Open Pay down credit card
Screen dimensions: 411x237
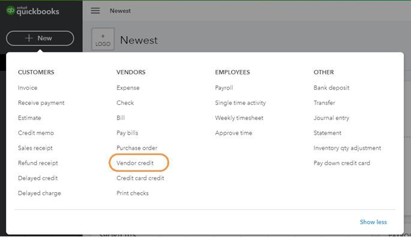tap(341, 163)
